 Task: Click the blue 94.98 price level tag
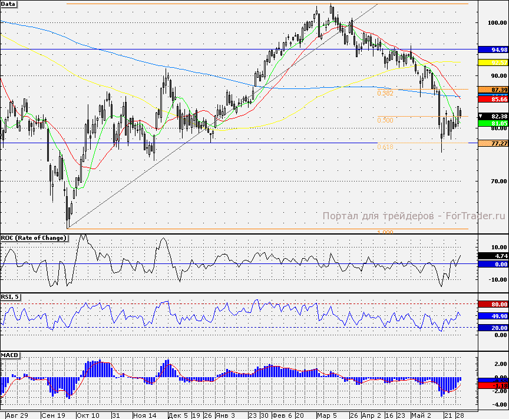click(493, 50)
